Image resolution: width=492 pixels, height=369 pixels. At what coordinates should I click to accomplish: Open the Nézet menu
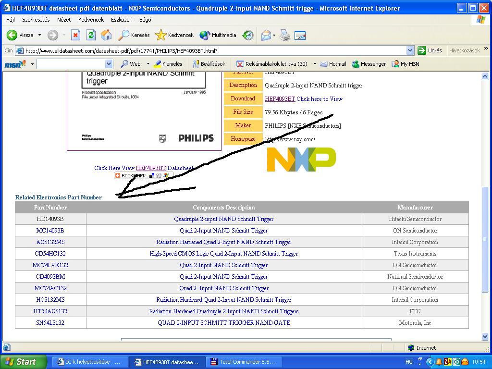64,20
